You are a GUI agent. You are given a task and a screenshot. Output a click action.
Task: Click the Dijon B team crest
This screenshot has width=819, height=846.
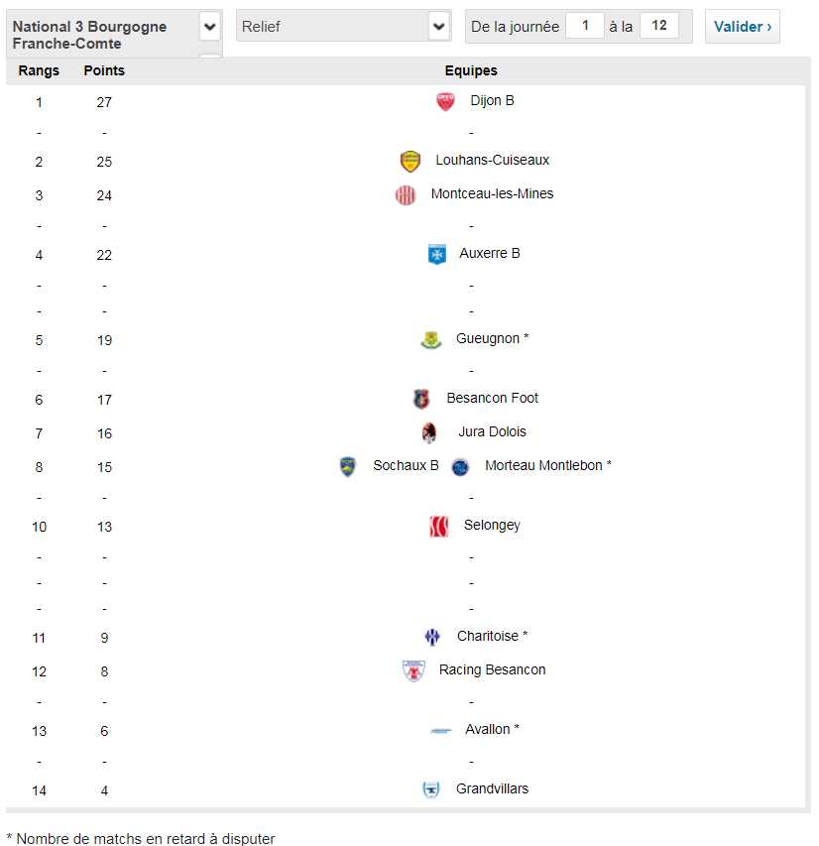click(x=445, y=102)
